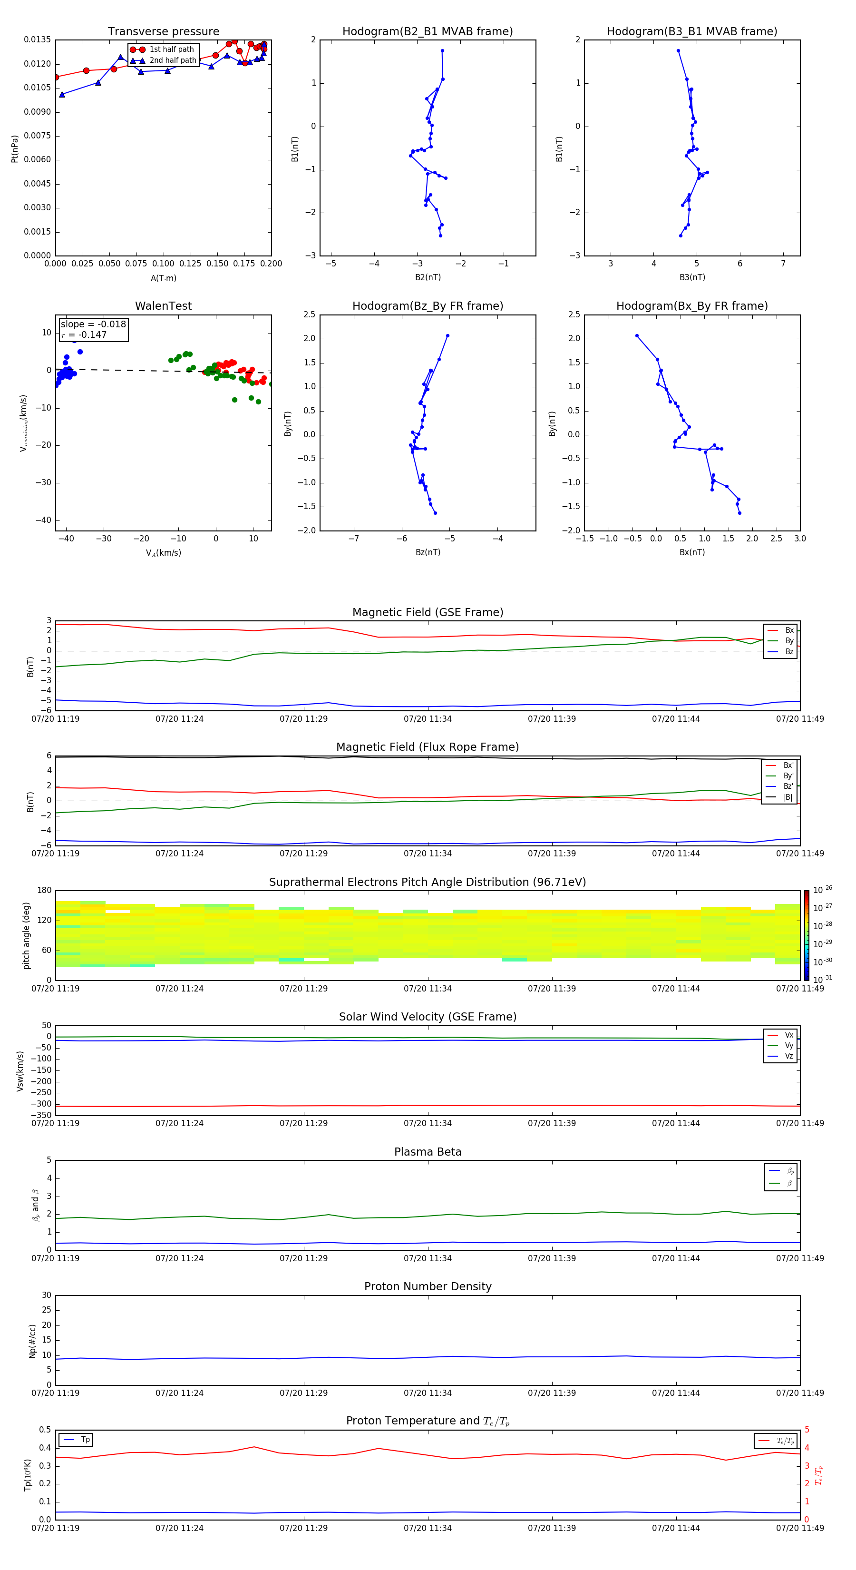This screenshot has height=1570, width=856.
Task: Click the 'Solar Wind Velocity (GSE Frame)' title
Action: [428, 1017]
